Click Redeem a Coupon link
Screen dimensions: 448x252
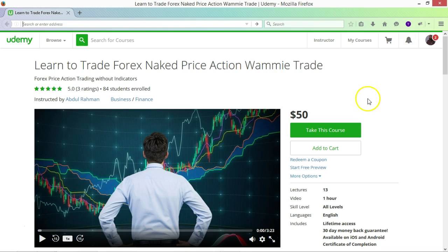(308, 160)
